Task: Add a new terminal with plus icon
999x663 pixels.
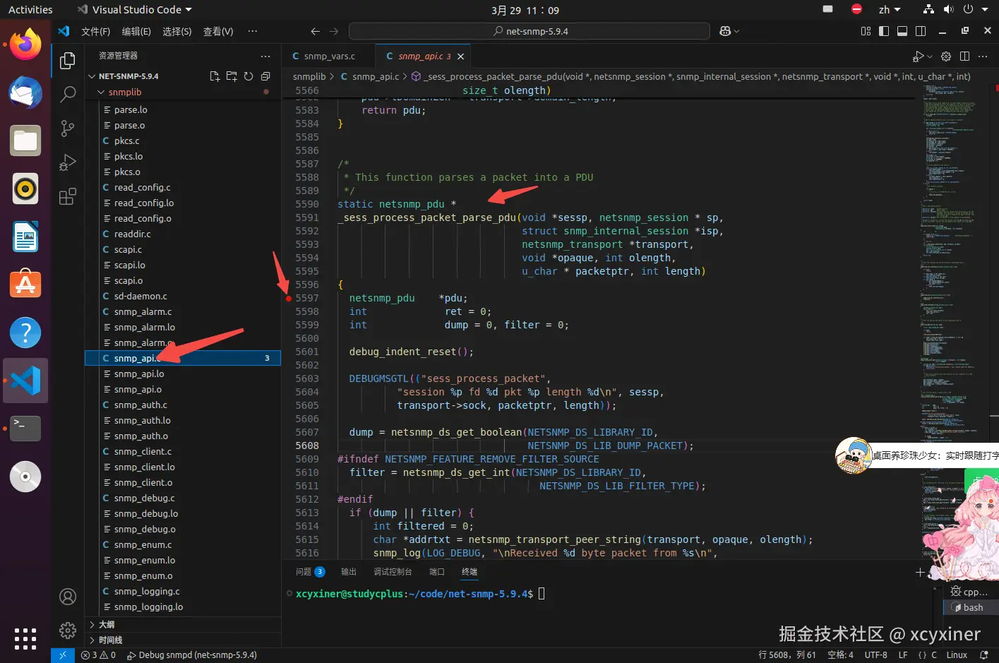Action: (x=920, y=572)
